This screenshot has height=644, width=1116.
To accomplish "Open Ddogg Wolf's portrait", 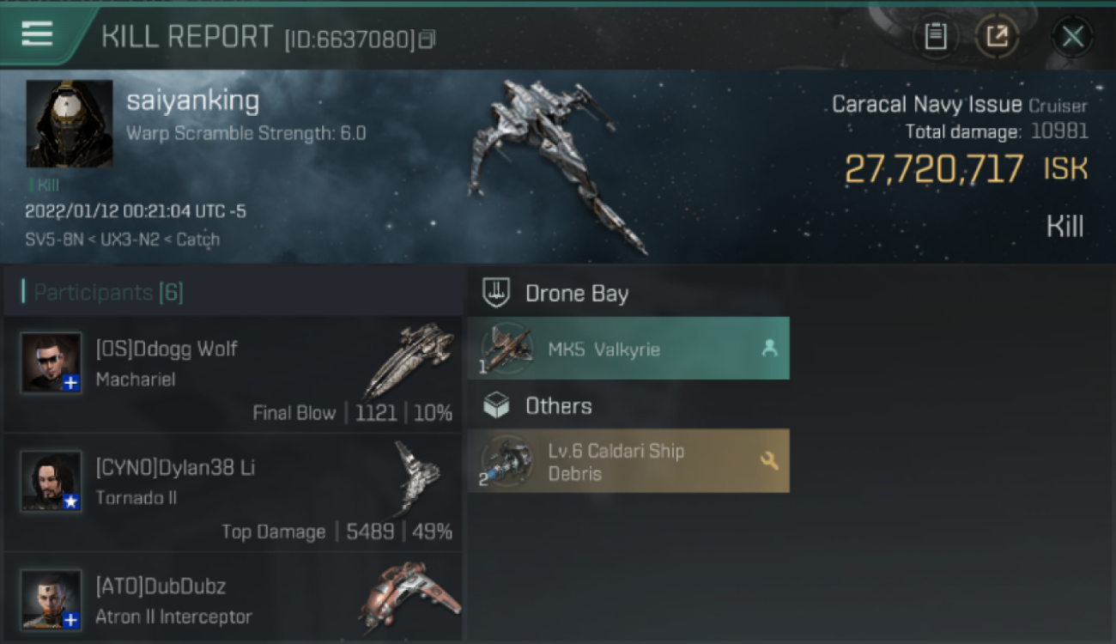I will pos(52,362).
